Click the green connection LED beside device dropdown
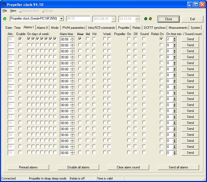 click(5, 19)
